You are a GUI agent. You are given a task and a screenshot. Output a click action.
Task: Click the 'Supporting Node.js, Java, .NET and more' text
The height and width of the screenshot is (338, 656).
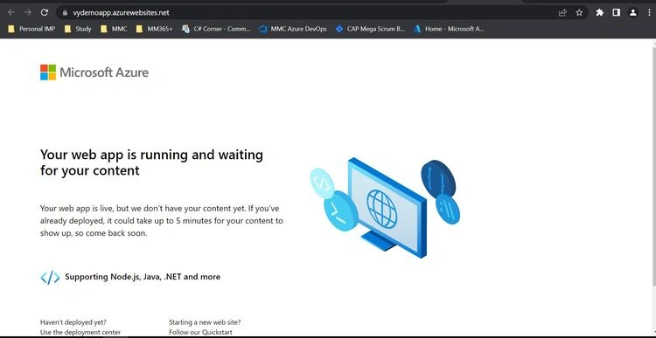pyautogui.click(x=143, y=277)
